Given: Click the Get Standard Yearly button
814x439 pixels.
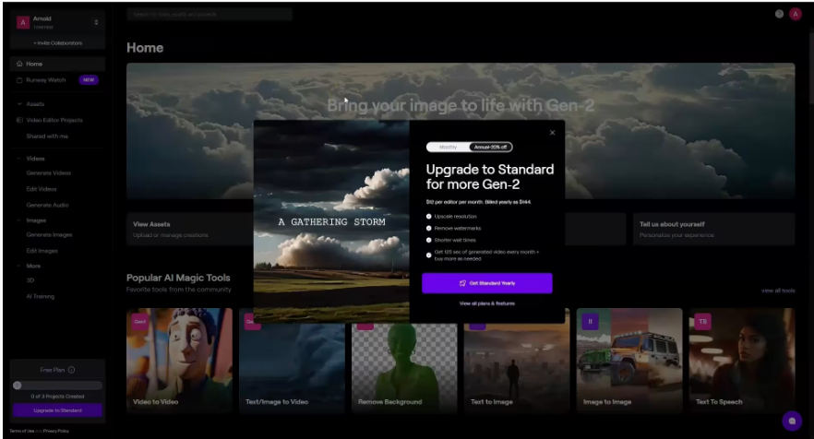Looking at the screenshot, I should point(487,283).
